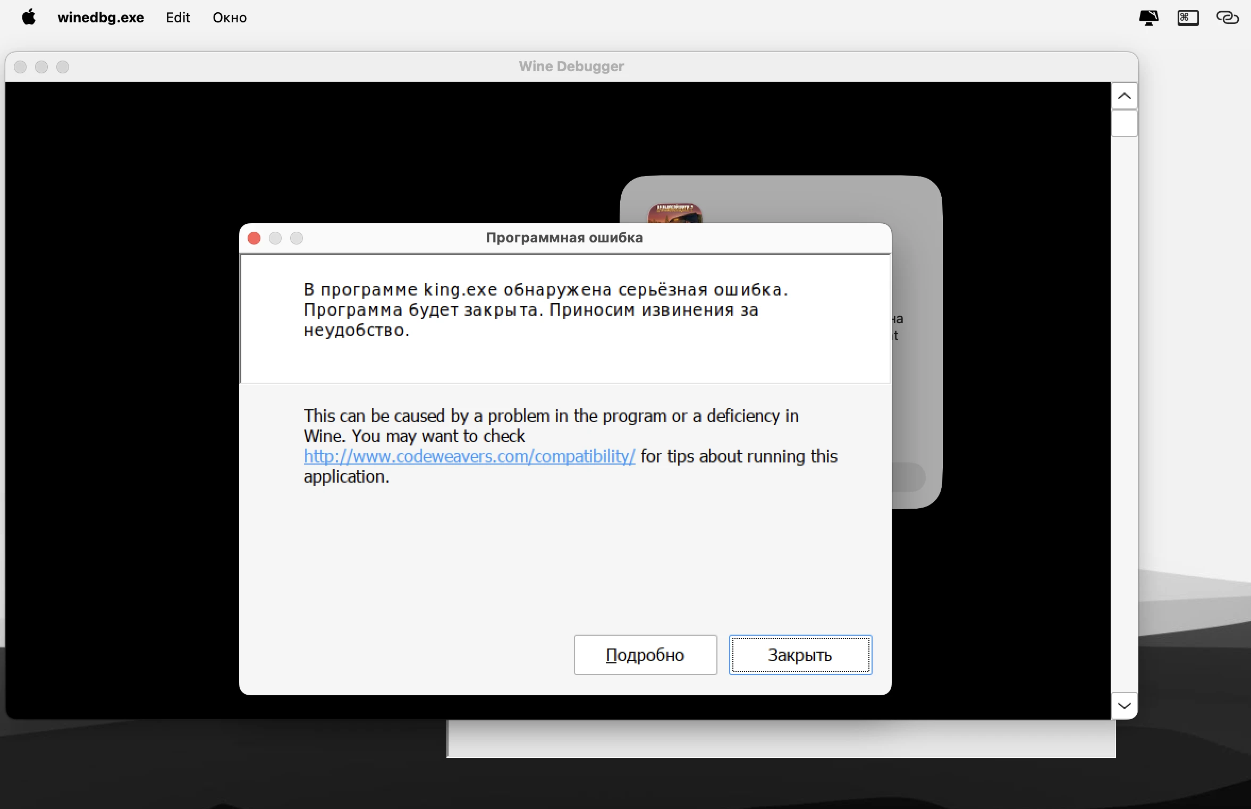Open the Edit menu
Screen dimensions: 1251x809
(177, 18)
